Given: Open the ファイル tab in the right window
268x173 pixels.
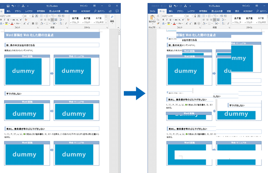Looking at the screenshot, I should (x=152, y=11).
